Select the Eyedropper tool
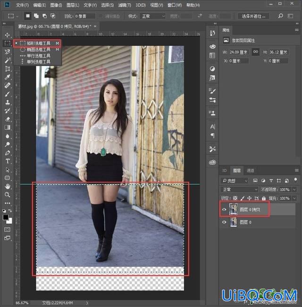 (8, 77)
